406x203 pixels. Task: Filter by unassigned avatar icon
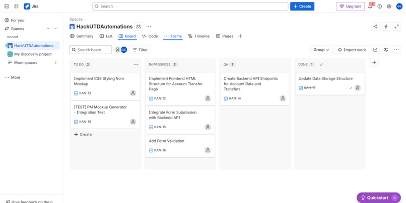117,50
